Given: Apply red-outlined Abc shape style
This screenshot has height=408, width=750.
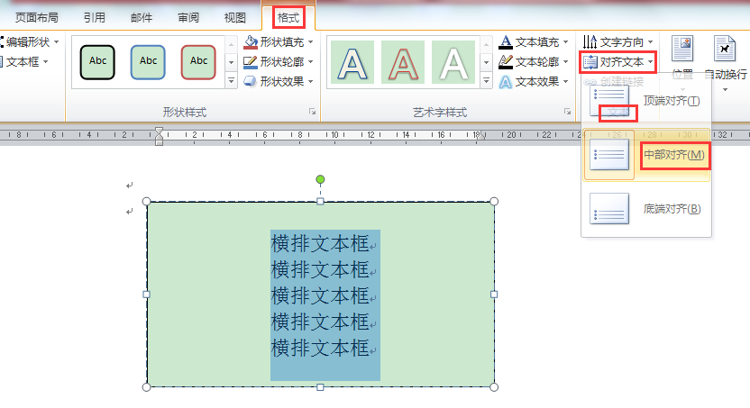Looking at the screenshot, I should pos(198,61).
